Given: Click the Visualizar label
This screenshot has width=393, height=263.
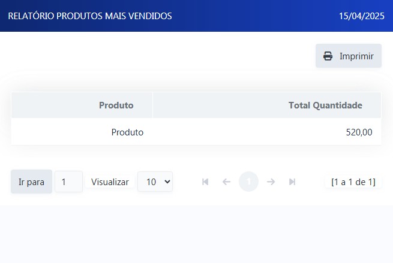Looking at the screenshot, I should click(x=110, y=182).
